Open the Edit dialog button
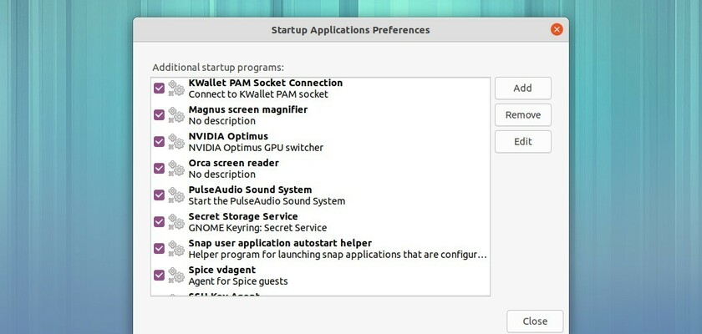This screenshot has height=334, width=702. coord(523,142)
